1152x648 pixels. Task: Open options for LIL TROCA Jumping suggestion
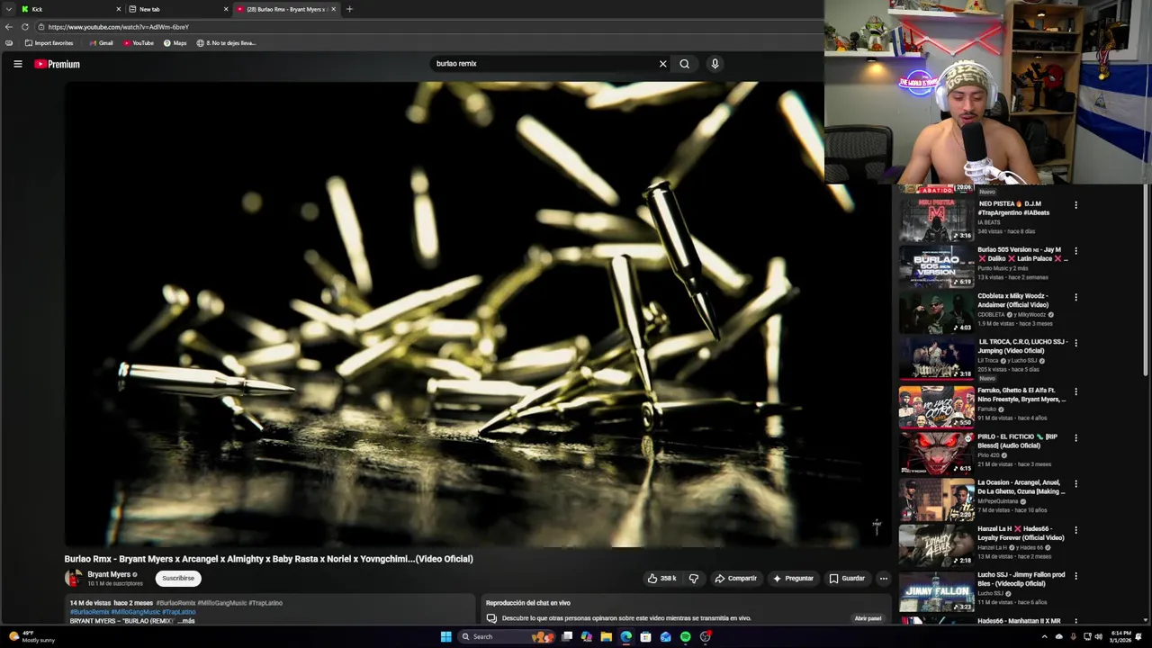point(1075,343)
